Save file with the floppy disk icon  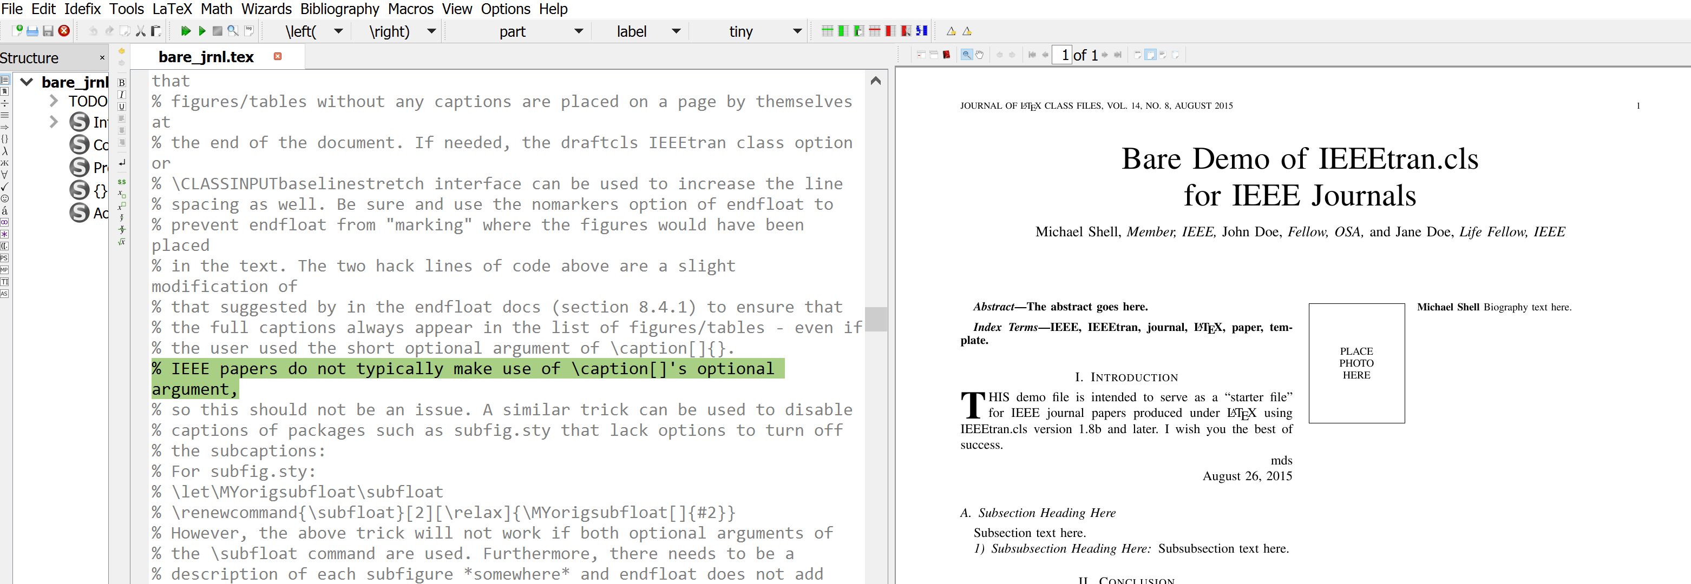[48, 31]
